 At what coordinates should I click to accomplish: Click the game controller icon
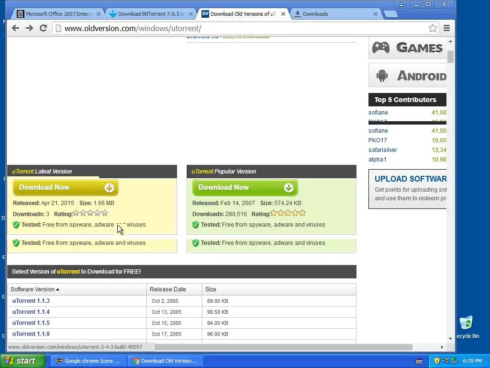pos(380,47)
